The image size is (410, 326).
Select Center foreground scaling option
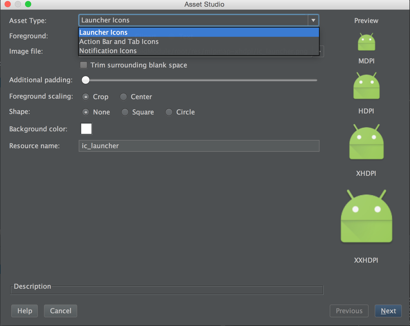coord(123,97)
